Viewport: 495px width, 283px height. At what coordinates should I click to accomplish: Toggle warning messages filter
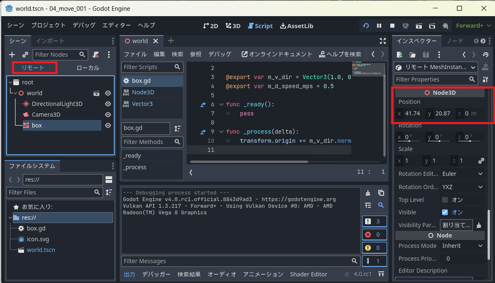[x=375, y=248]
